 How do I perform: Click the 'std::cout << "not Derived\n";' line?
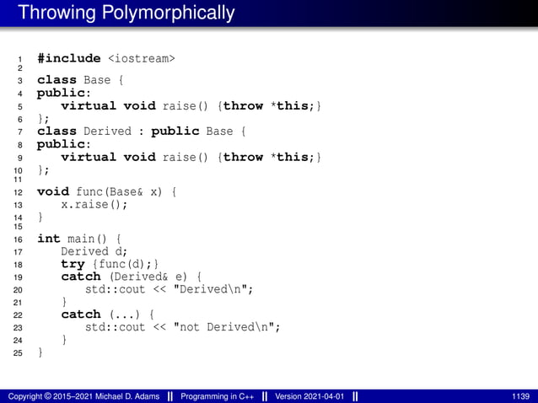(182, 327)
